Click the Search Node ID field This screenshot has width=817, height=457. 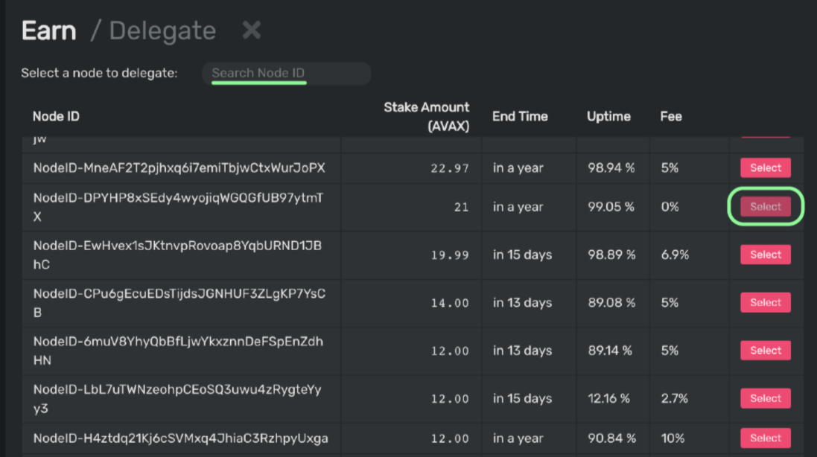286,74
